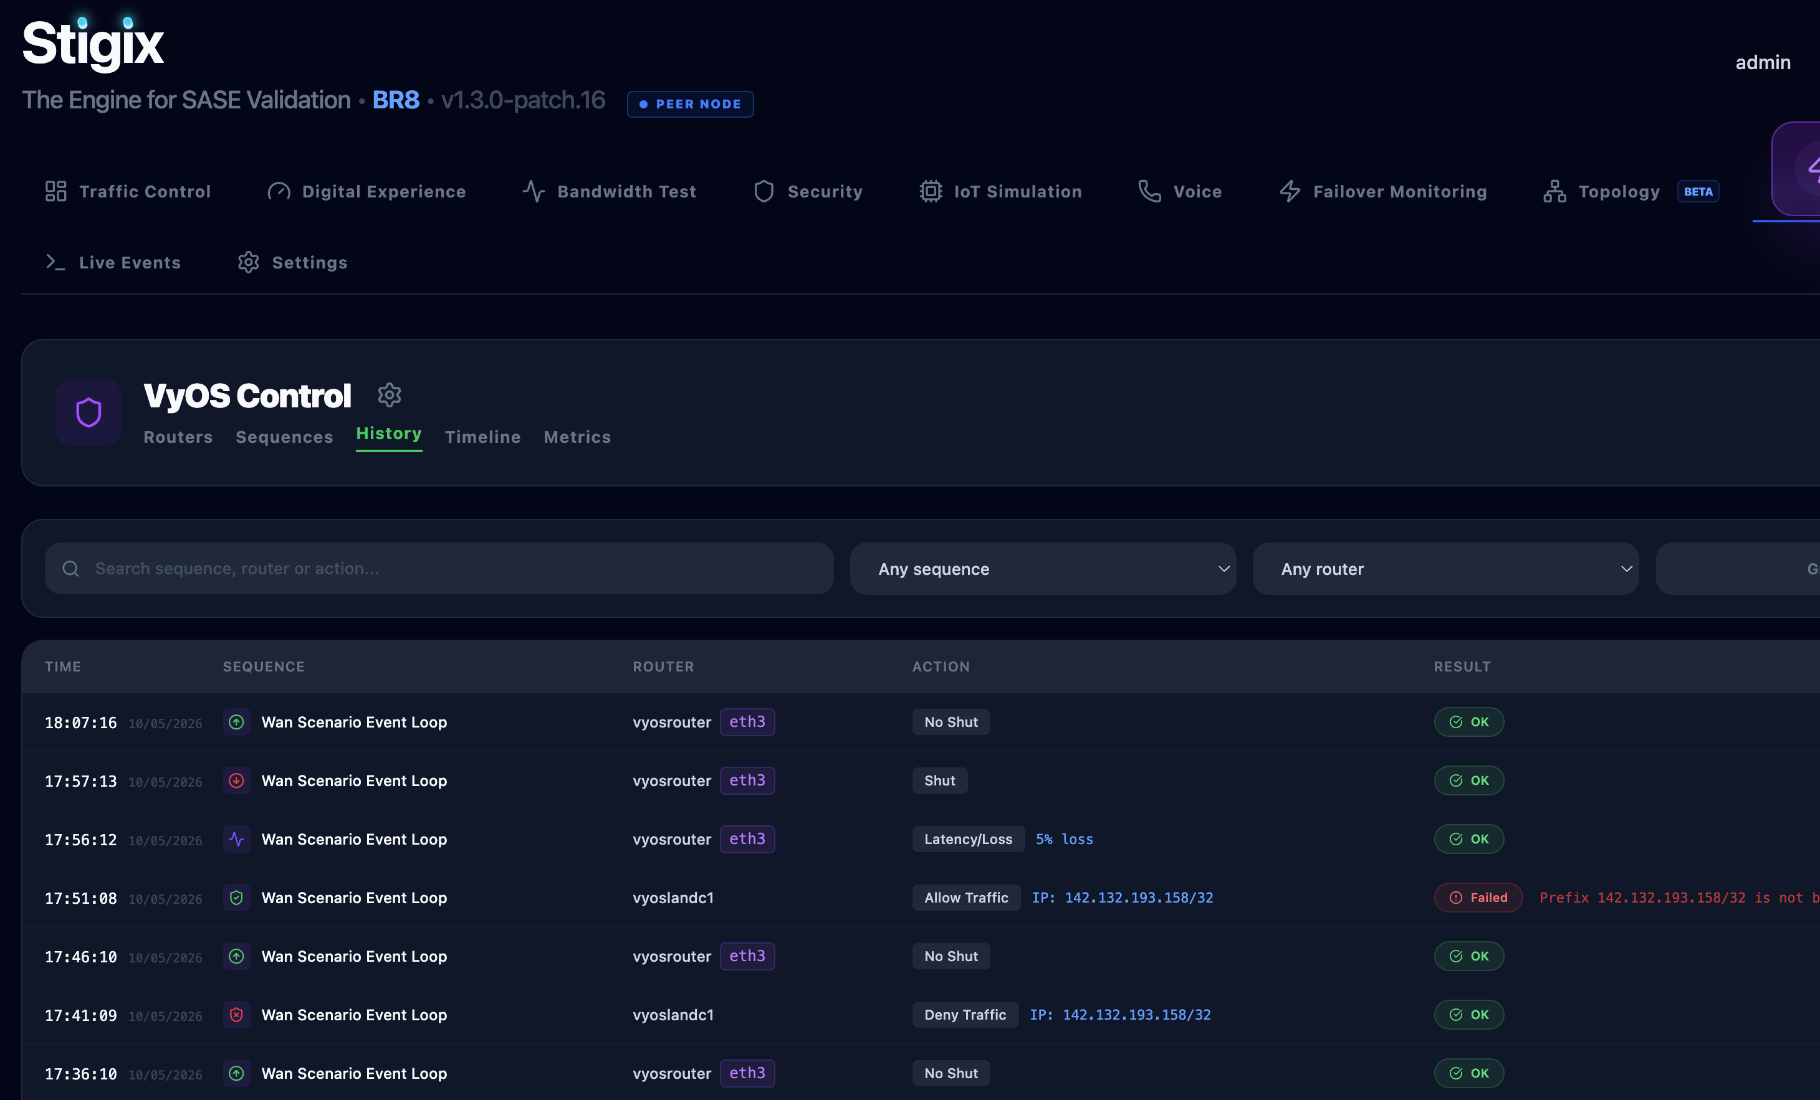Viewport: 1820px width, 1100px height.
Task: Click the up-arrow icon in 17:46:10 row
Action: (236, 956)
